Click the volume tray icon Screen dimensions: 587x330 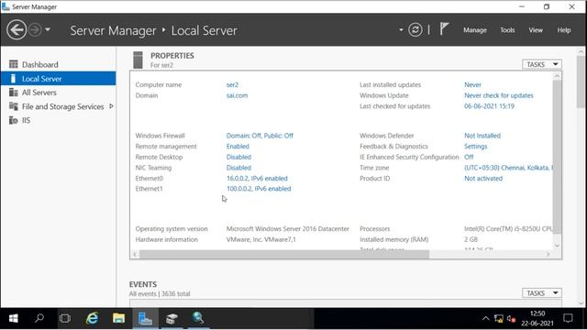coord(512,318)
